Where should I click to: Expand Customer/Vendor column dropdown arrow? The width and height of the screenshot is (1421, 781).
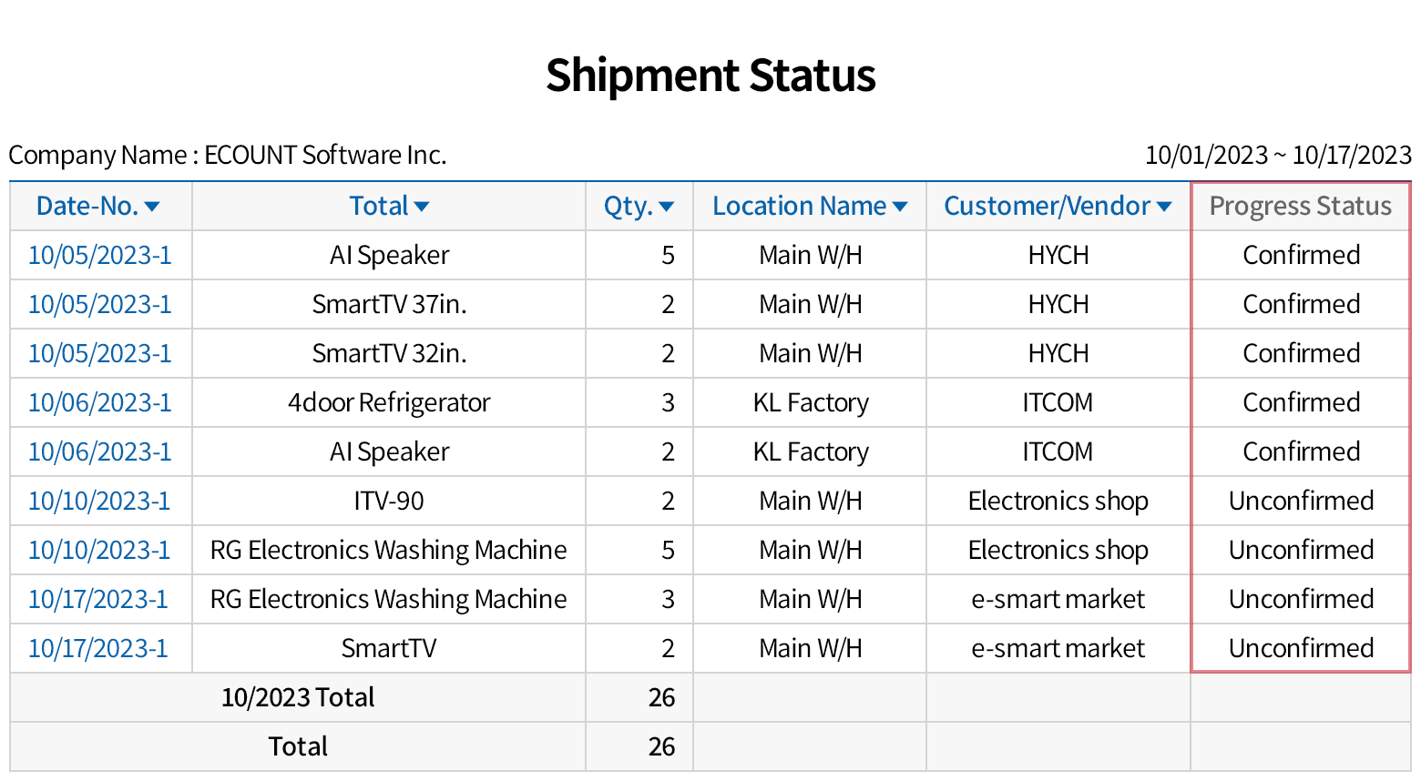tap(1164, 207)
